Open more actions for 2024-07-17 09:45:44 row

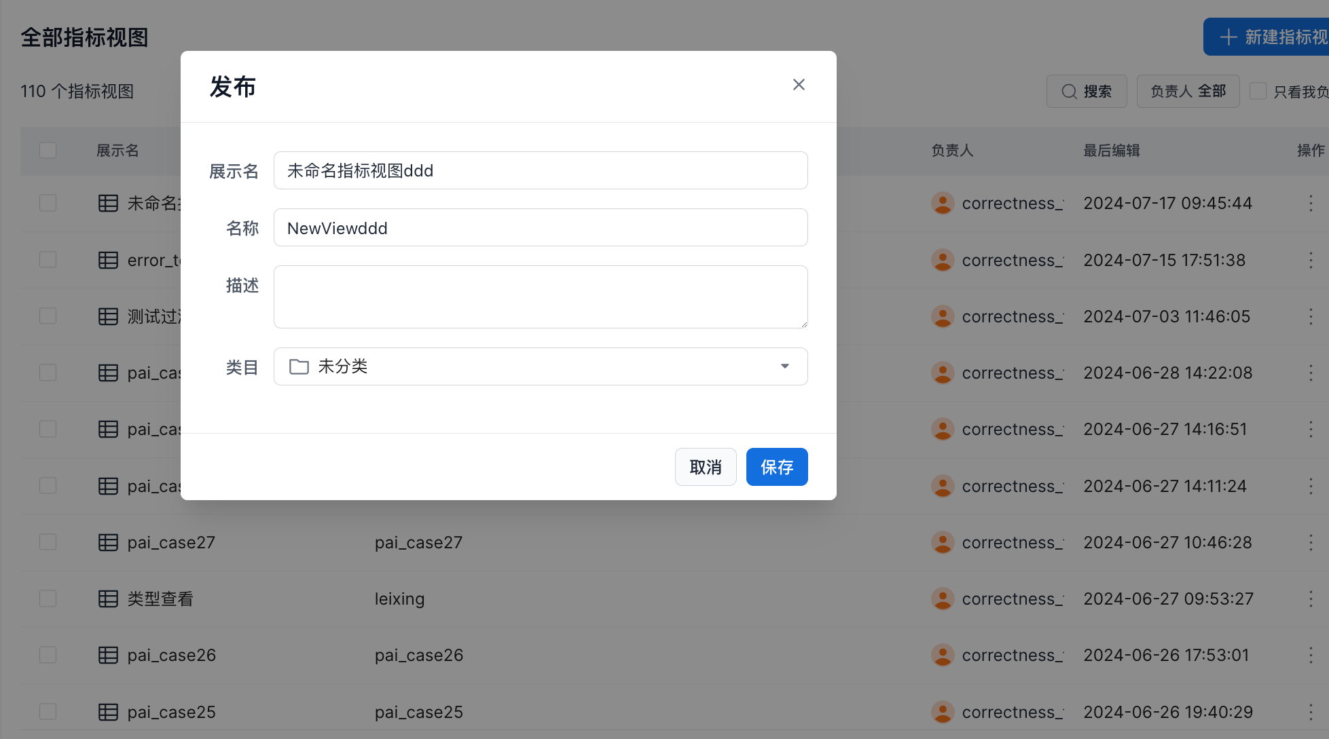(1310, 204)
